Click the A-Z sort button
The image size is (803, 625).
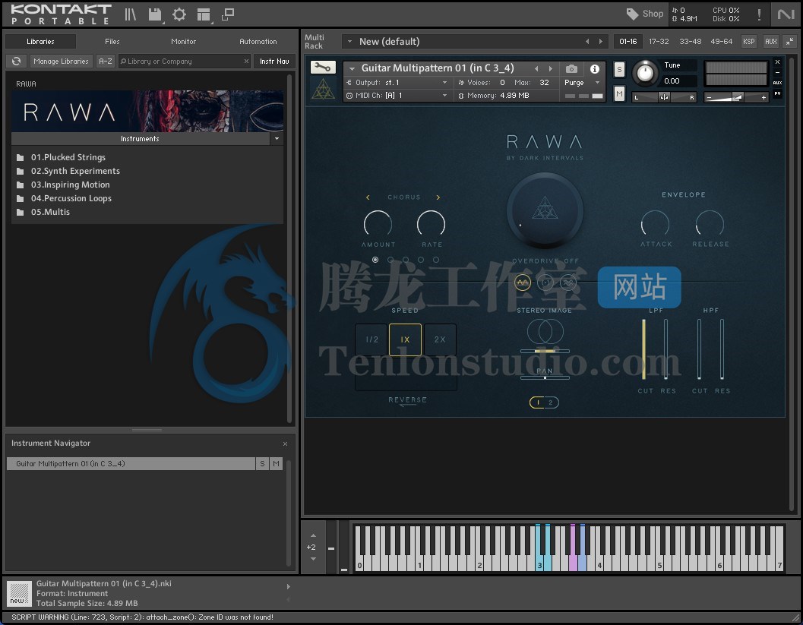pyautogui.click(x=106, y=61)
